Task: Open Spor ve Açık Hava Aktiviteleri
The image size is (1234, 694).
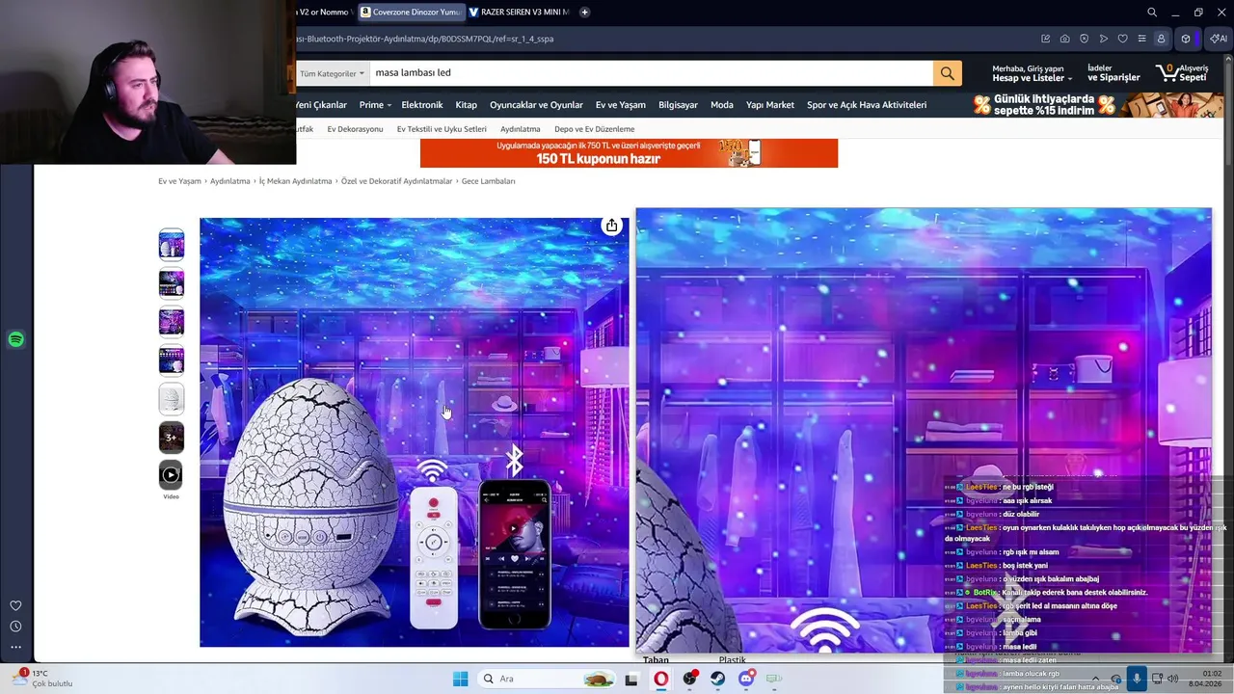Action: click(867, 105)
